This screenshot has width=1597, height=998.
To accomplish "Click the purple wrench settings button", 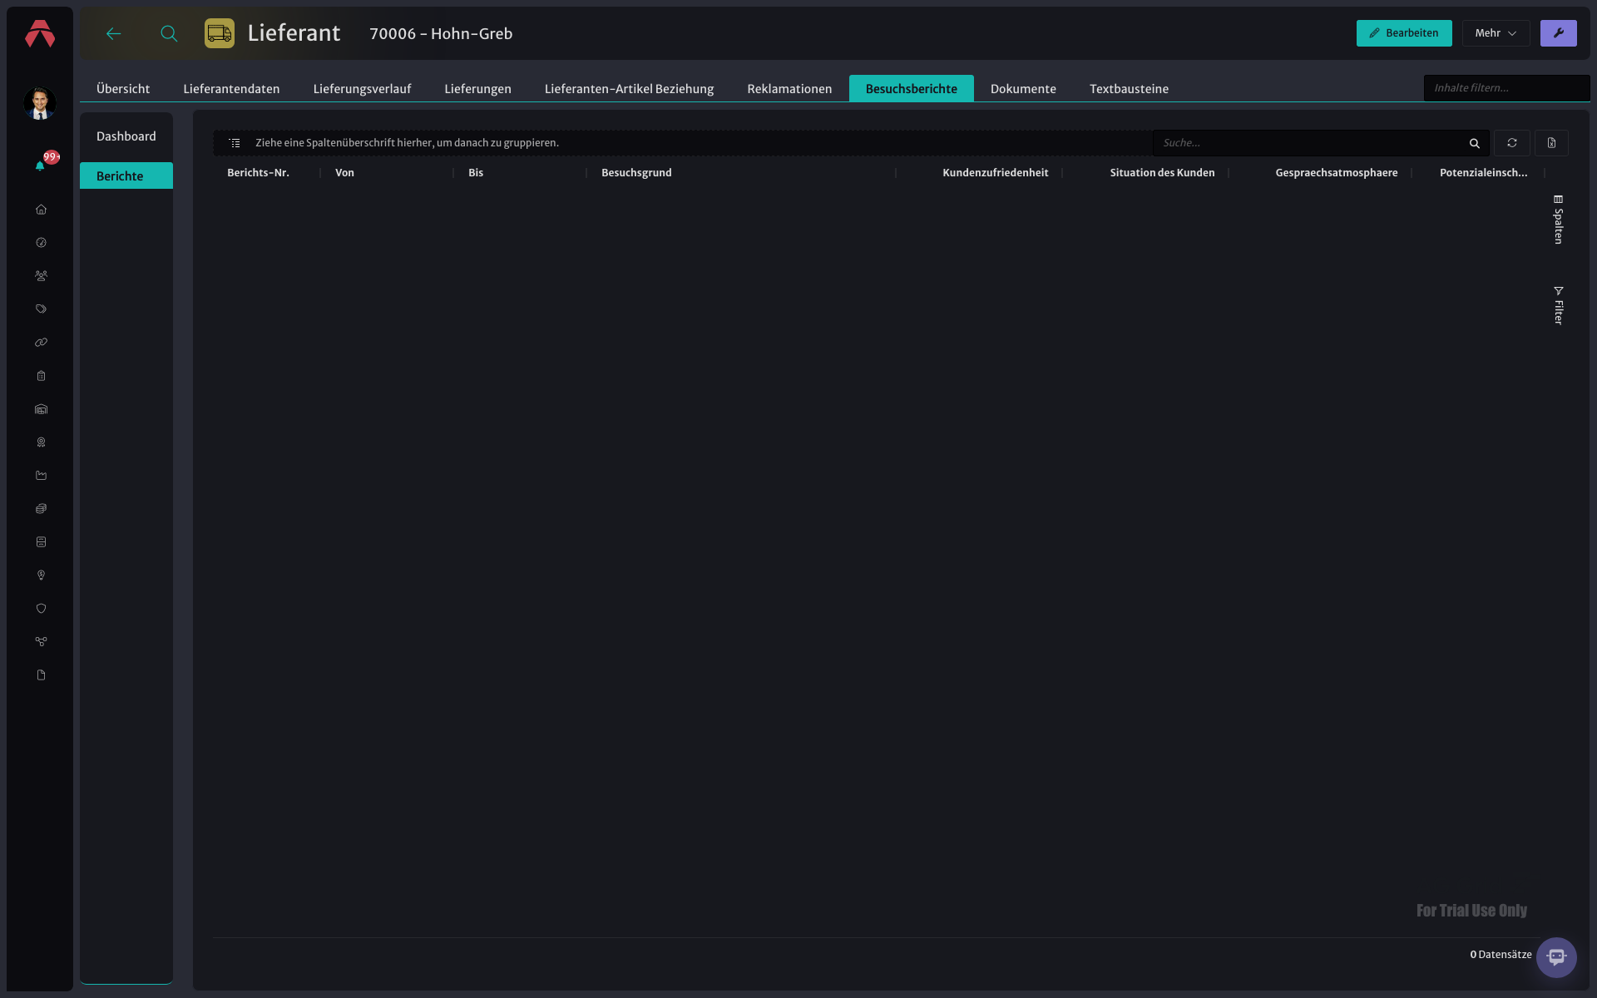I will tap(1558, 33).
